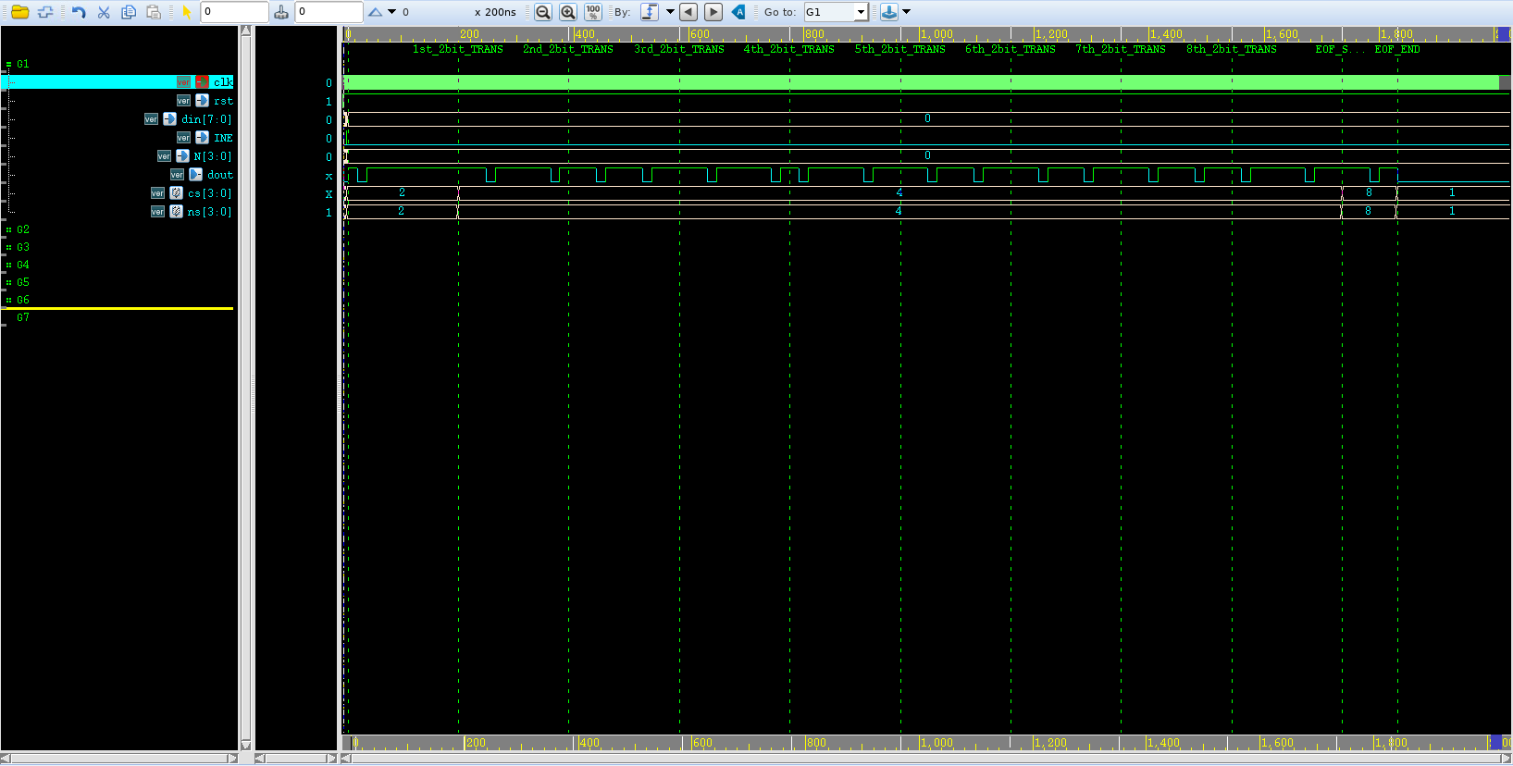Select the ns[3:0] signal name
Image resolution: width=1513 pixels, height=766 pixels.
(210, 212)
